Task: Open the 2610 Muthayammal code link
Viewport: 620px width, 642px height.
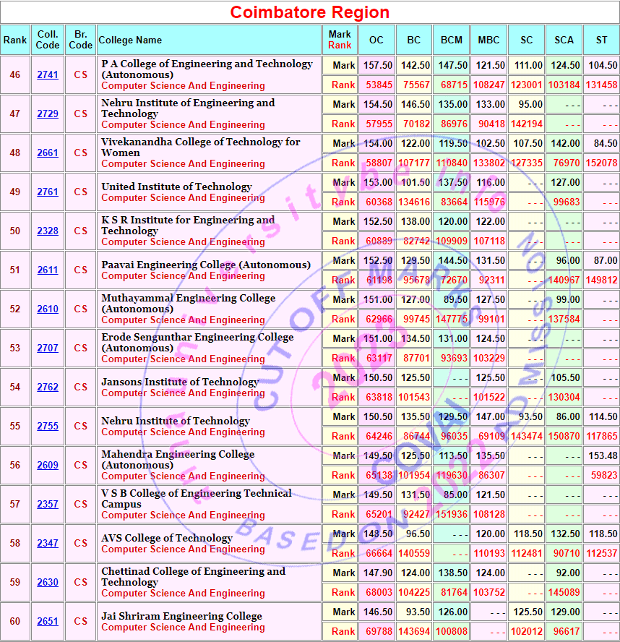Action: tap(48, 309)
